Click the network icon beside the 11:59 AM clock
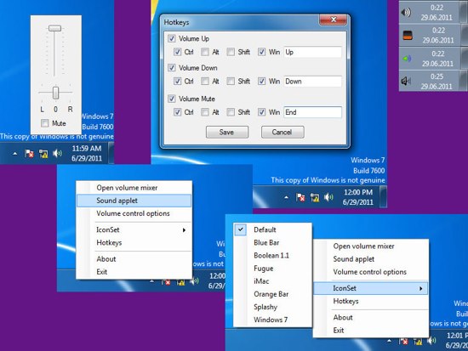The image size is (468, 351). 43,154
